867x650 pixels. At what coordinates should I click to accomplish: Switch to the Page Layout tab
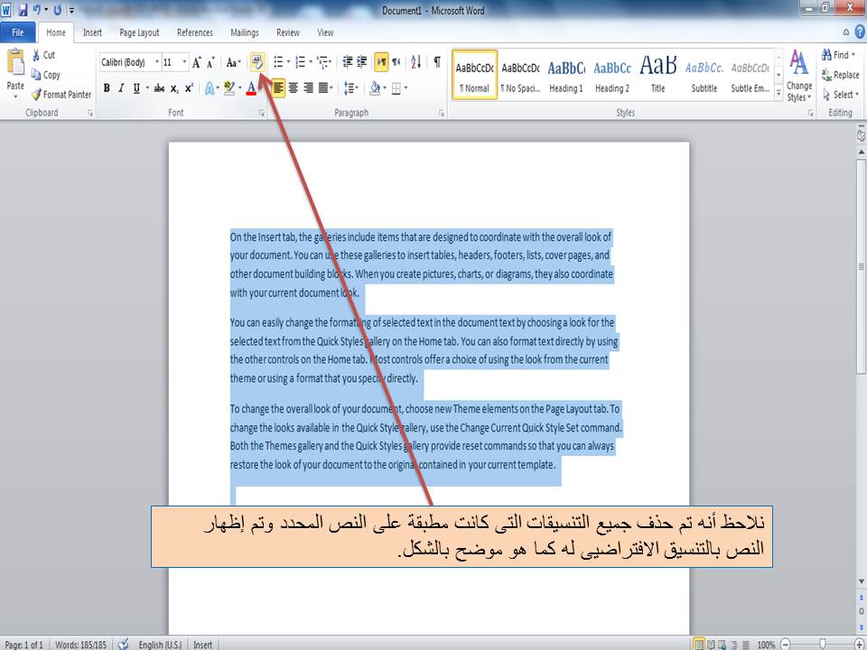click(139, 32)
